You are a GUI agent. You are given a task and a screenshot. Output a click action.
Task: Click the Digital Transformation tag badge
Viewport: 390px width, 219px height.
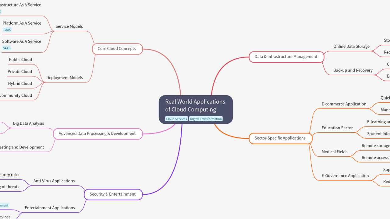pos(206,119)
